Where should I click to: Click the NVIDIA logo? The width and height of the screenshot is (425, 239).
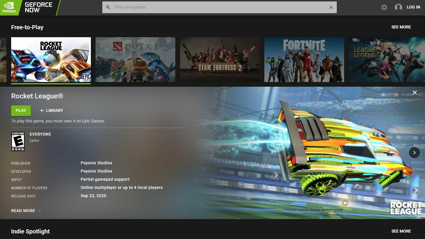pos(9,8)
